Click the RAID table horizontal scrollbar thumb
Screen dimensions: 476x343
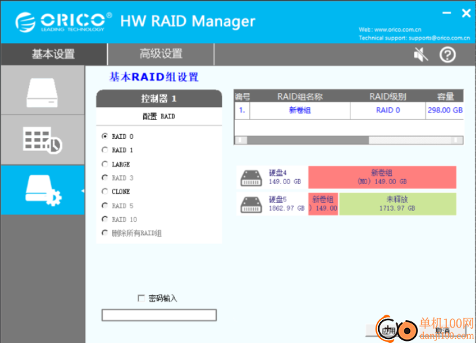pyautogui.click(x=308, y=140)
